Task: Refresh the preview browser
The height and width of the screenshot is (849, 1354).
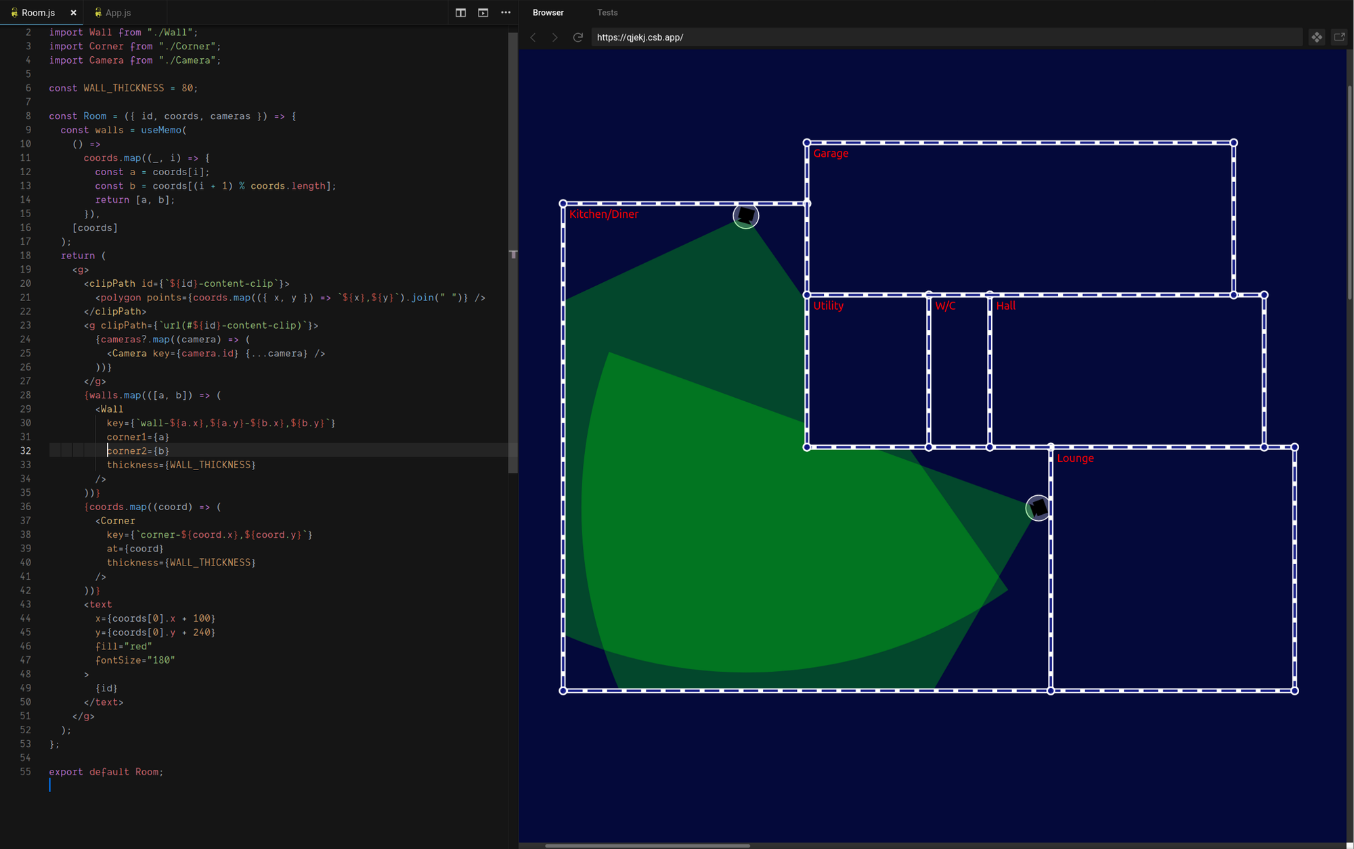Action: click(x=577, y=37)
